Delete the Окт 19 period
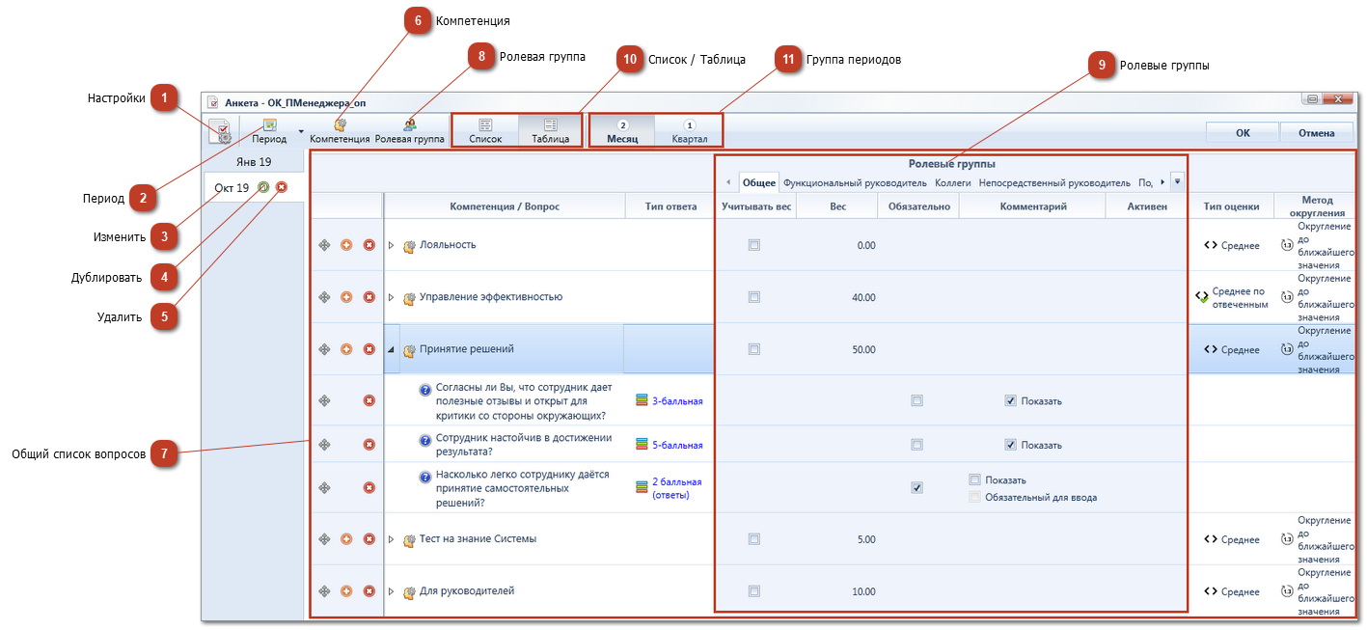The height and width of the screenshot is (630, 1367). 281,187
